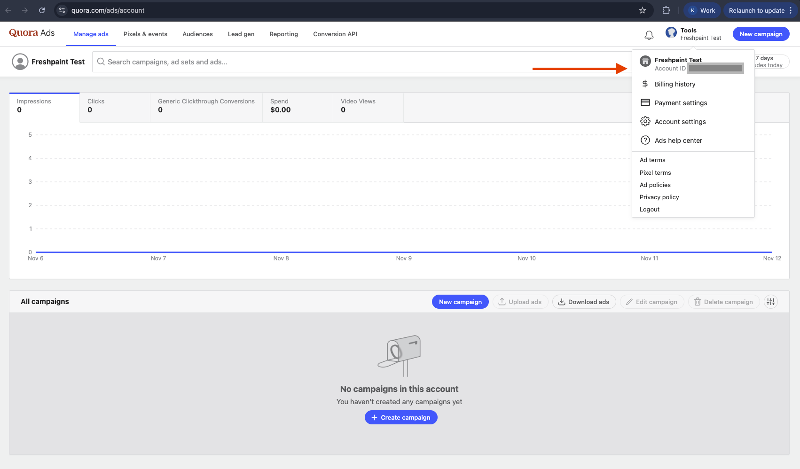Open Billing history from the menu
Viewport: 800px width, 469px height.
point(675,84)
